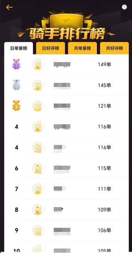Open the help question mark icon
The image size is (132, 253).
tap(124, 7)
